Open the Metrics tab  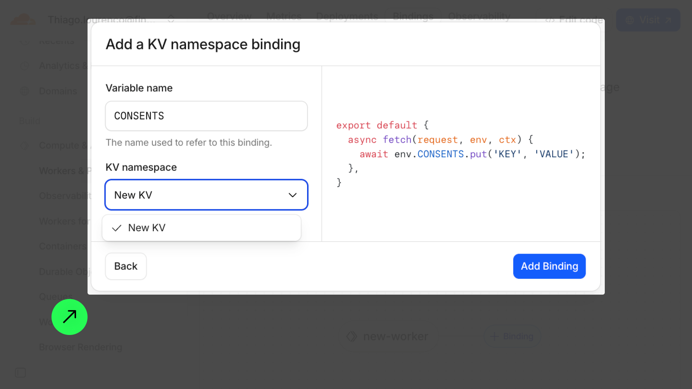tap(284, 16)
